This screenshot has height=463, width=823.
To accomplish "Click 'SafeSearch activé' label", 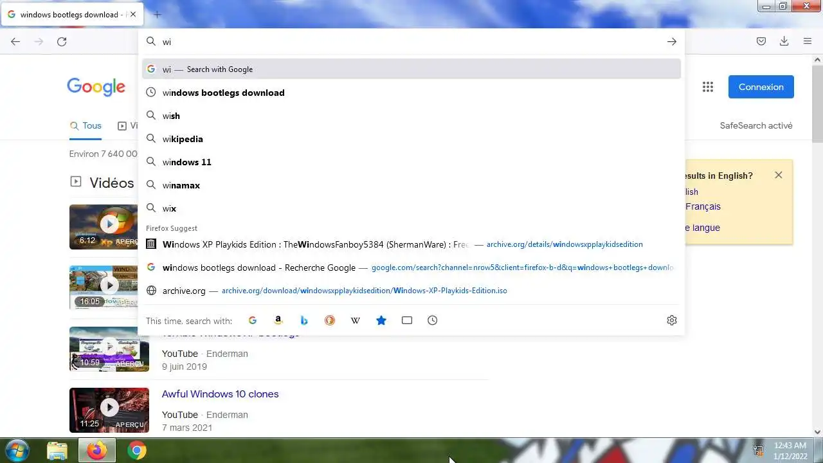I will pyautogui.click(x=756, y=126).
